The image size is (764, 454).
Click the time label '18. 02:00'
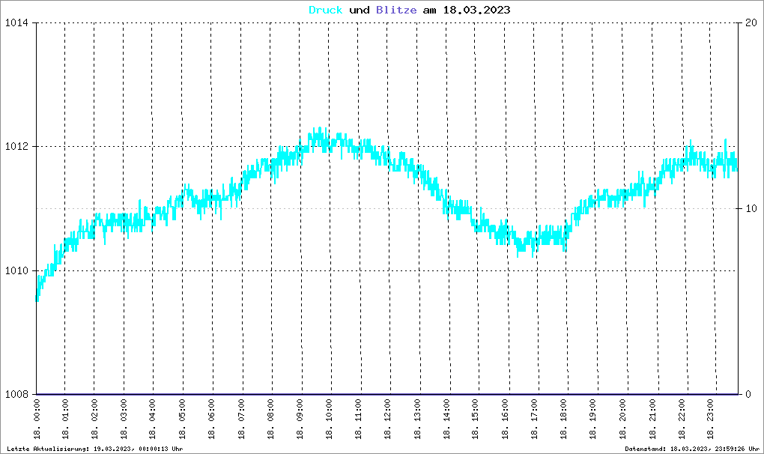(x=94, y=419)
